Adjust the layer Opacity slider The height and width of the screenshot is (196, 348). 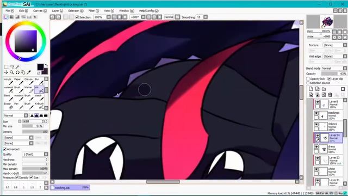point(334,73)
